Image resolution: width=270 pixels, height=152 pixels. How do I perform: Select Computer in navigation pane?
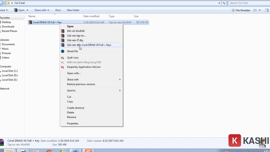tap(5, 66)
